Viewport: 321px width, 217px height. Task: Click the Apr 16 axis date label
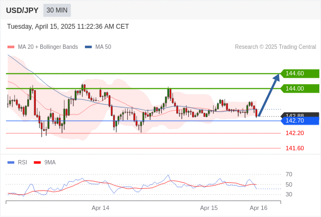pos(258,208)
